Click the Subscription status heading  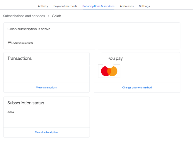[x=26, y=103]
